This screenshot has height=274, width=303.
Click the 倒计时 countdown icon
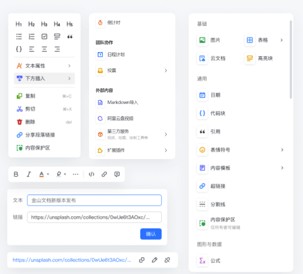[x=100, y=22]
